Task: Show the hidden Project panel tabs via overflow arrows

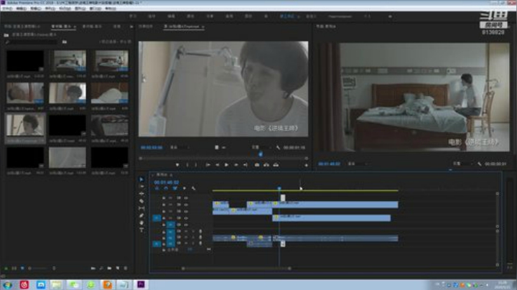Action: 131,27
